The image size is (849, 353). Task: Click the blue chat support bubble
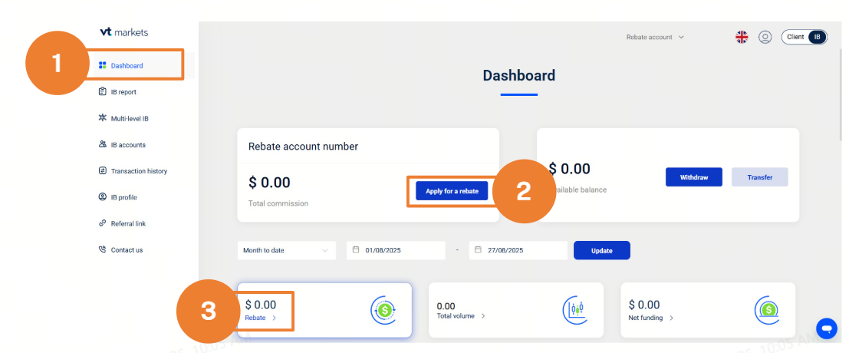point(827,328)
